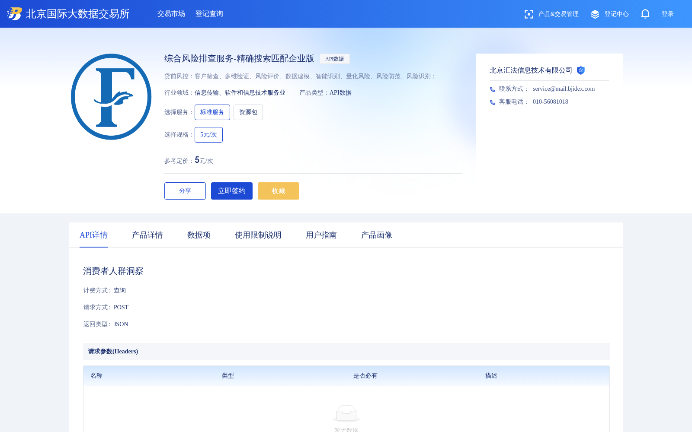Open 登记查询 menu
Screen dimensions: 692x432
point(209,14)
